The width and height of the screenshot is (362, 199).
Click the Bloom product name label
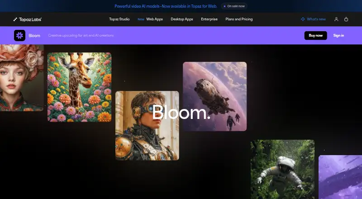point(34,36)
